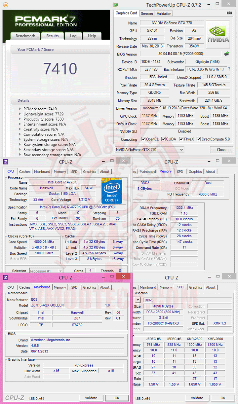Select the active SPD tab showing JEDEC timings
Image resolution: width=238 pixels, height=404 pixels.
coord(180,287)
